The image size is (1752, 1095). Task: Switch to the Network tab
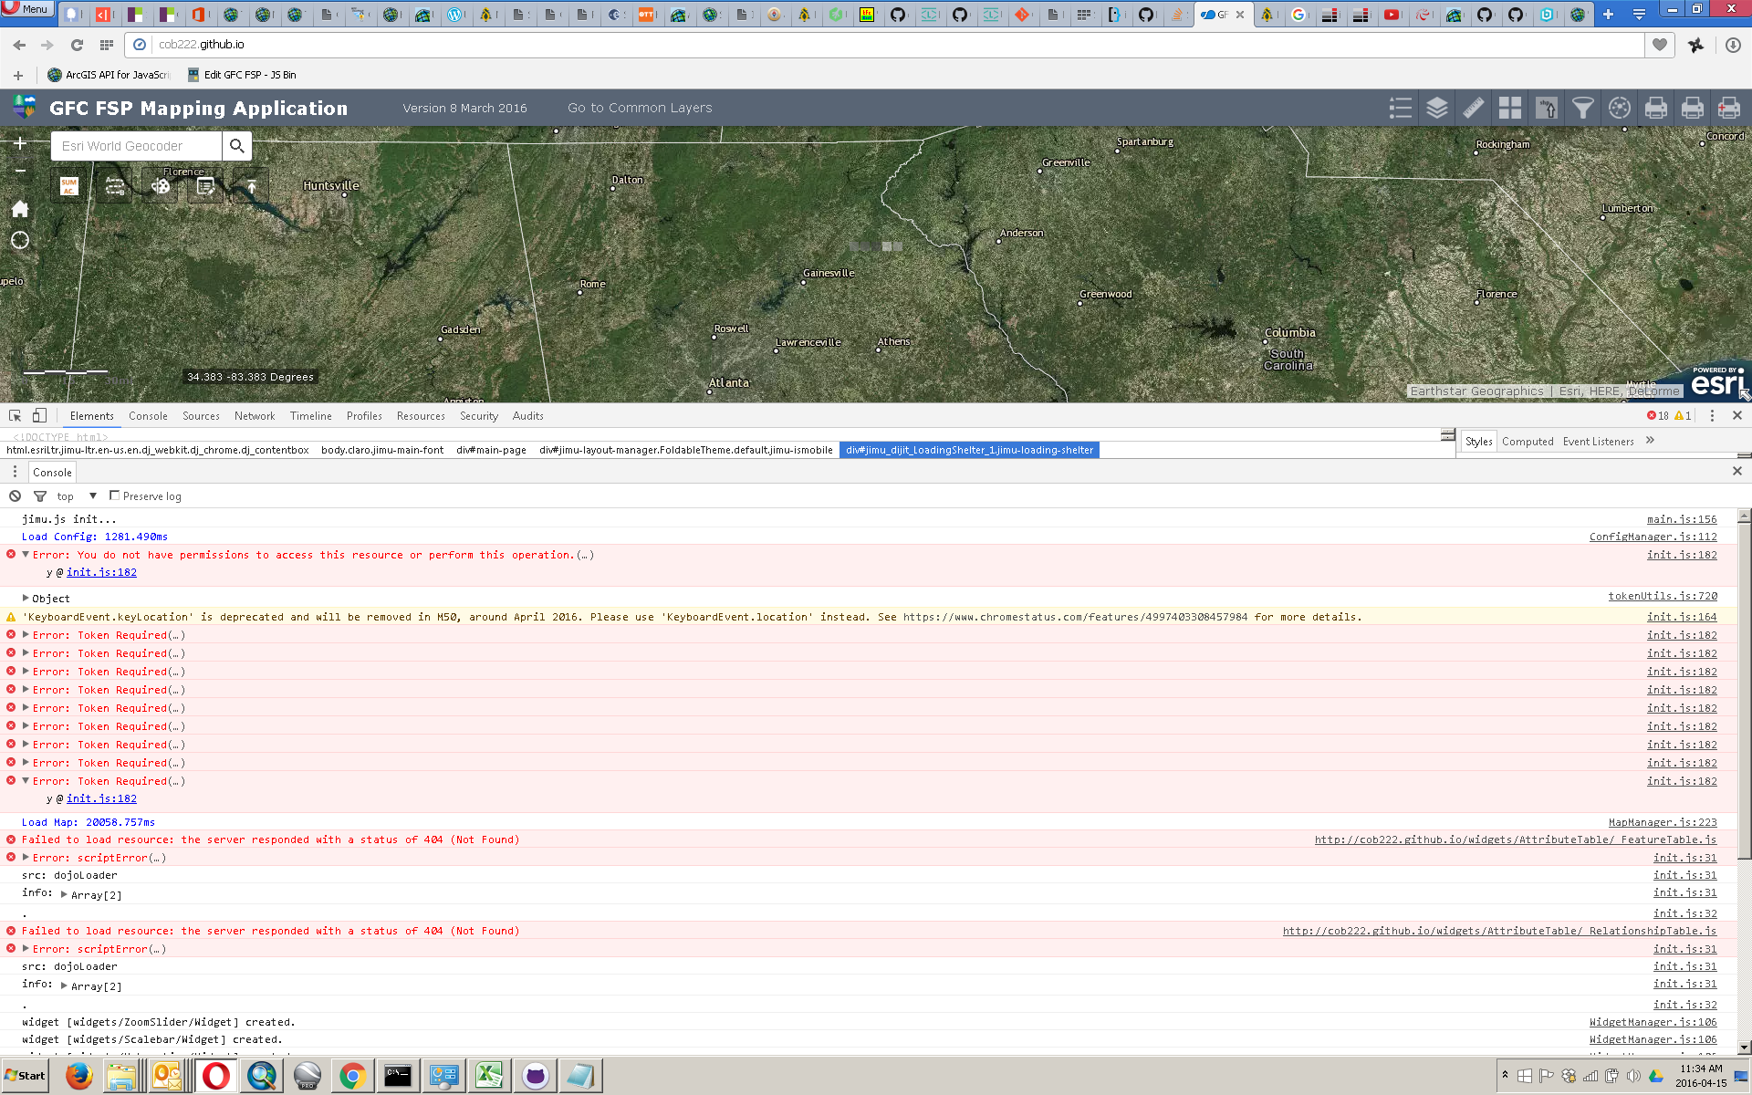coord(255,416)
